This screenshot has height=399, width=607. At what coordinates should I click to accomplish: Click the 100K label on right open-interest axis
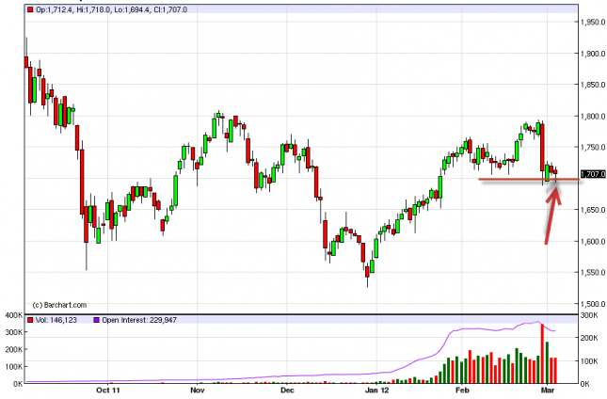click(589, 361)
